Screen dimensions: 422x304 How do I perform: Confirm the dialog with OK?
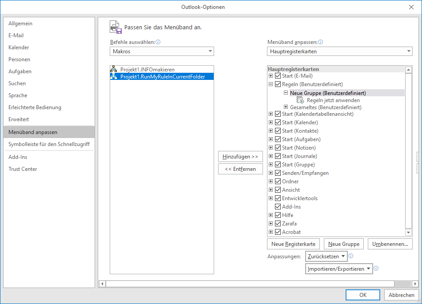(x=363, y=295)
